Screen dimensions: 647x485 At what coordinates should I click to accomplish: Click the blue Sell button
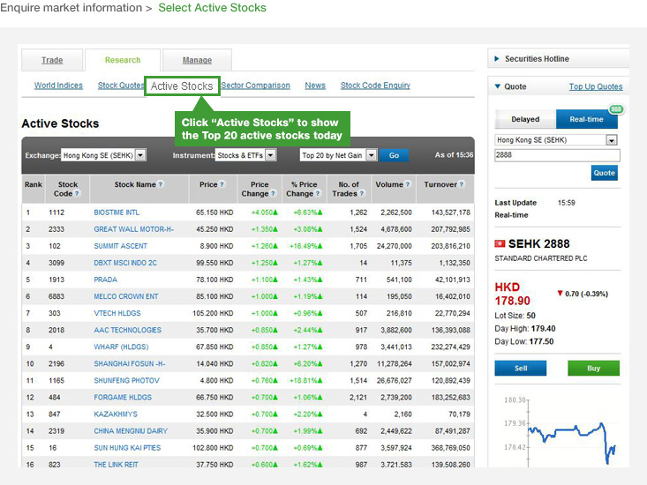(x=521, y=369)
